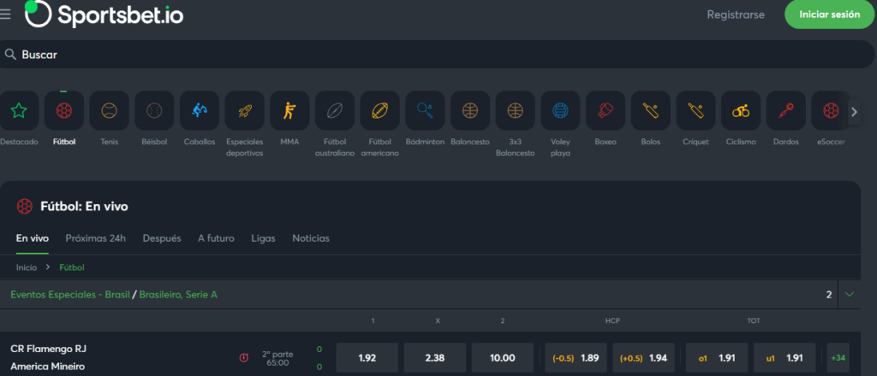877x376 pixels.
Task: Open the Boxeo sport category
Action: [x=606, y=111]
